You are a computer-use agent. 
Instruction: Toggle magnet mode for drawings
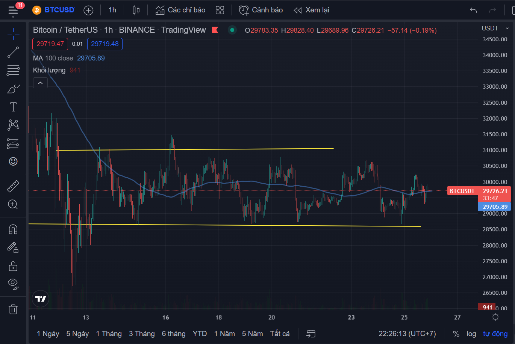tap(13, 229)
